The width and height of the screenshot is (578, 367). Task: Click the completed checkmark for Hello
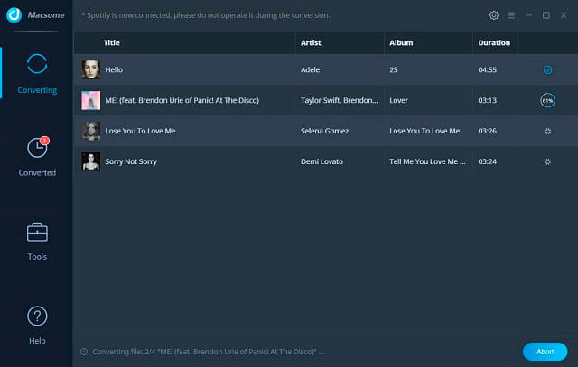click(547, 69)
